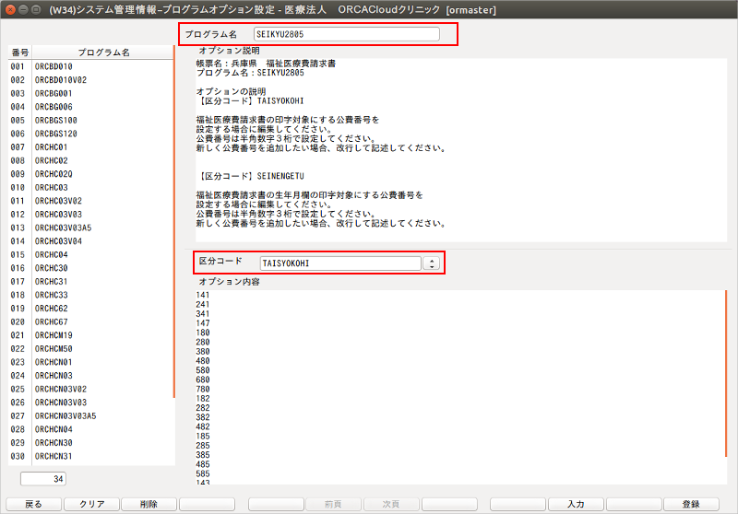Click the program list vertical scrollbar
This screenshot has width=738, height=514.
[173, 230]
